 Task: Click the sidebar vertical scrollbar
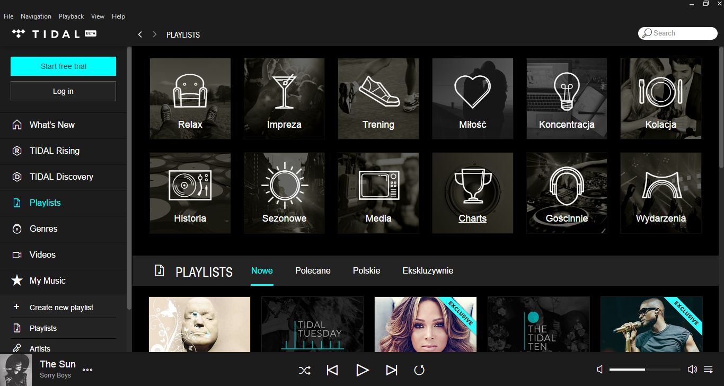[129, 178]
